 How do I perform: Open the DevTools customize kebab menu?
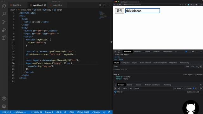coord(197,52)
